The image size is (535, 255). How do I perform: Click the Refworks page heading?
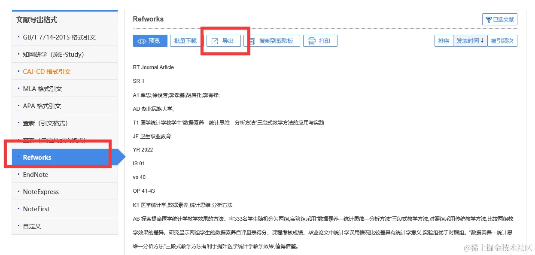coord(148,19)
